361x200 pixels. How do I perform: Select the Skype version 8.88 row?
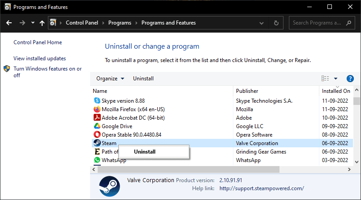tap(222, 101)
